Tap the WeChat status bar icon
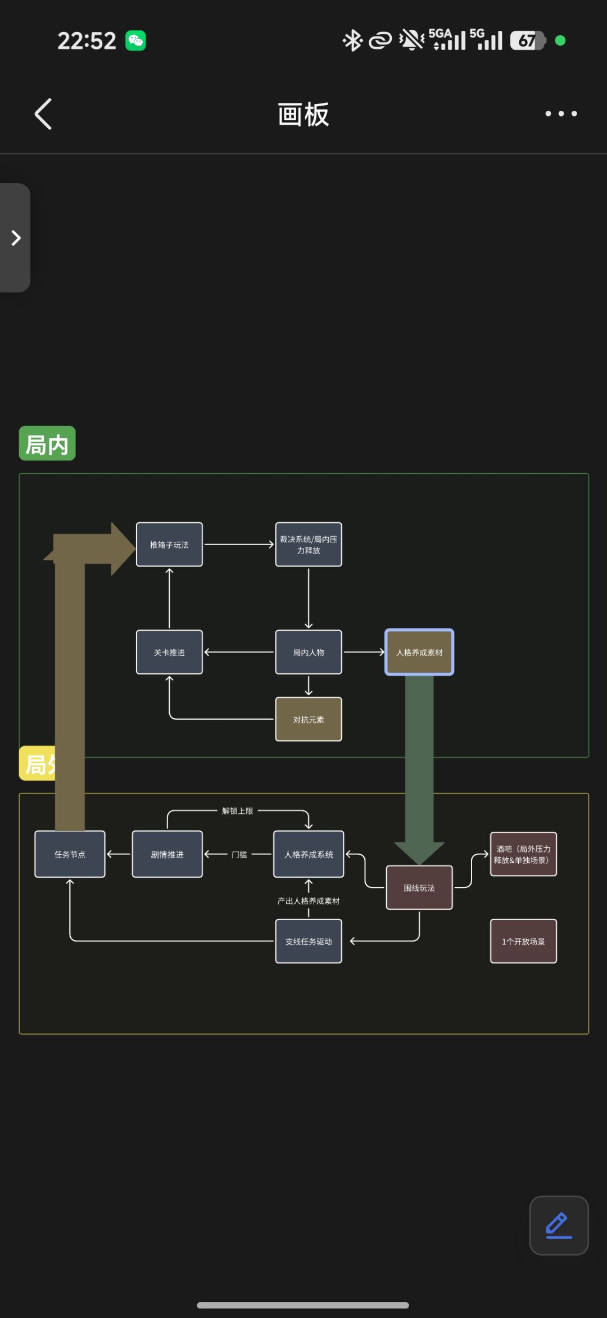 click(135, 40)
